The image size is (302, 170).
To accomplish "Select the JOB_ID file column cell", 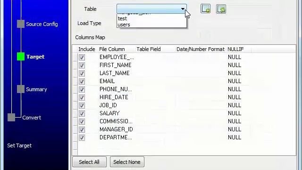I will pos(108,105).
